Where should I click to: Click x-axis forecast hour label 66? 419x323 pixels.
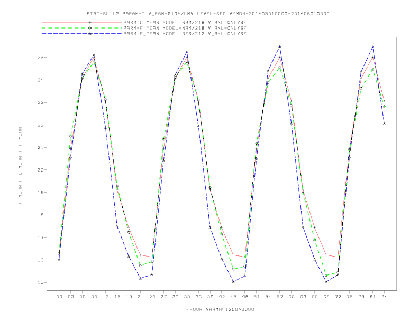(315, 297)
